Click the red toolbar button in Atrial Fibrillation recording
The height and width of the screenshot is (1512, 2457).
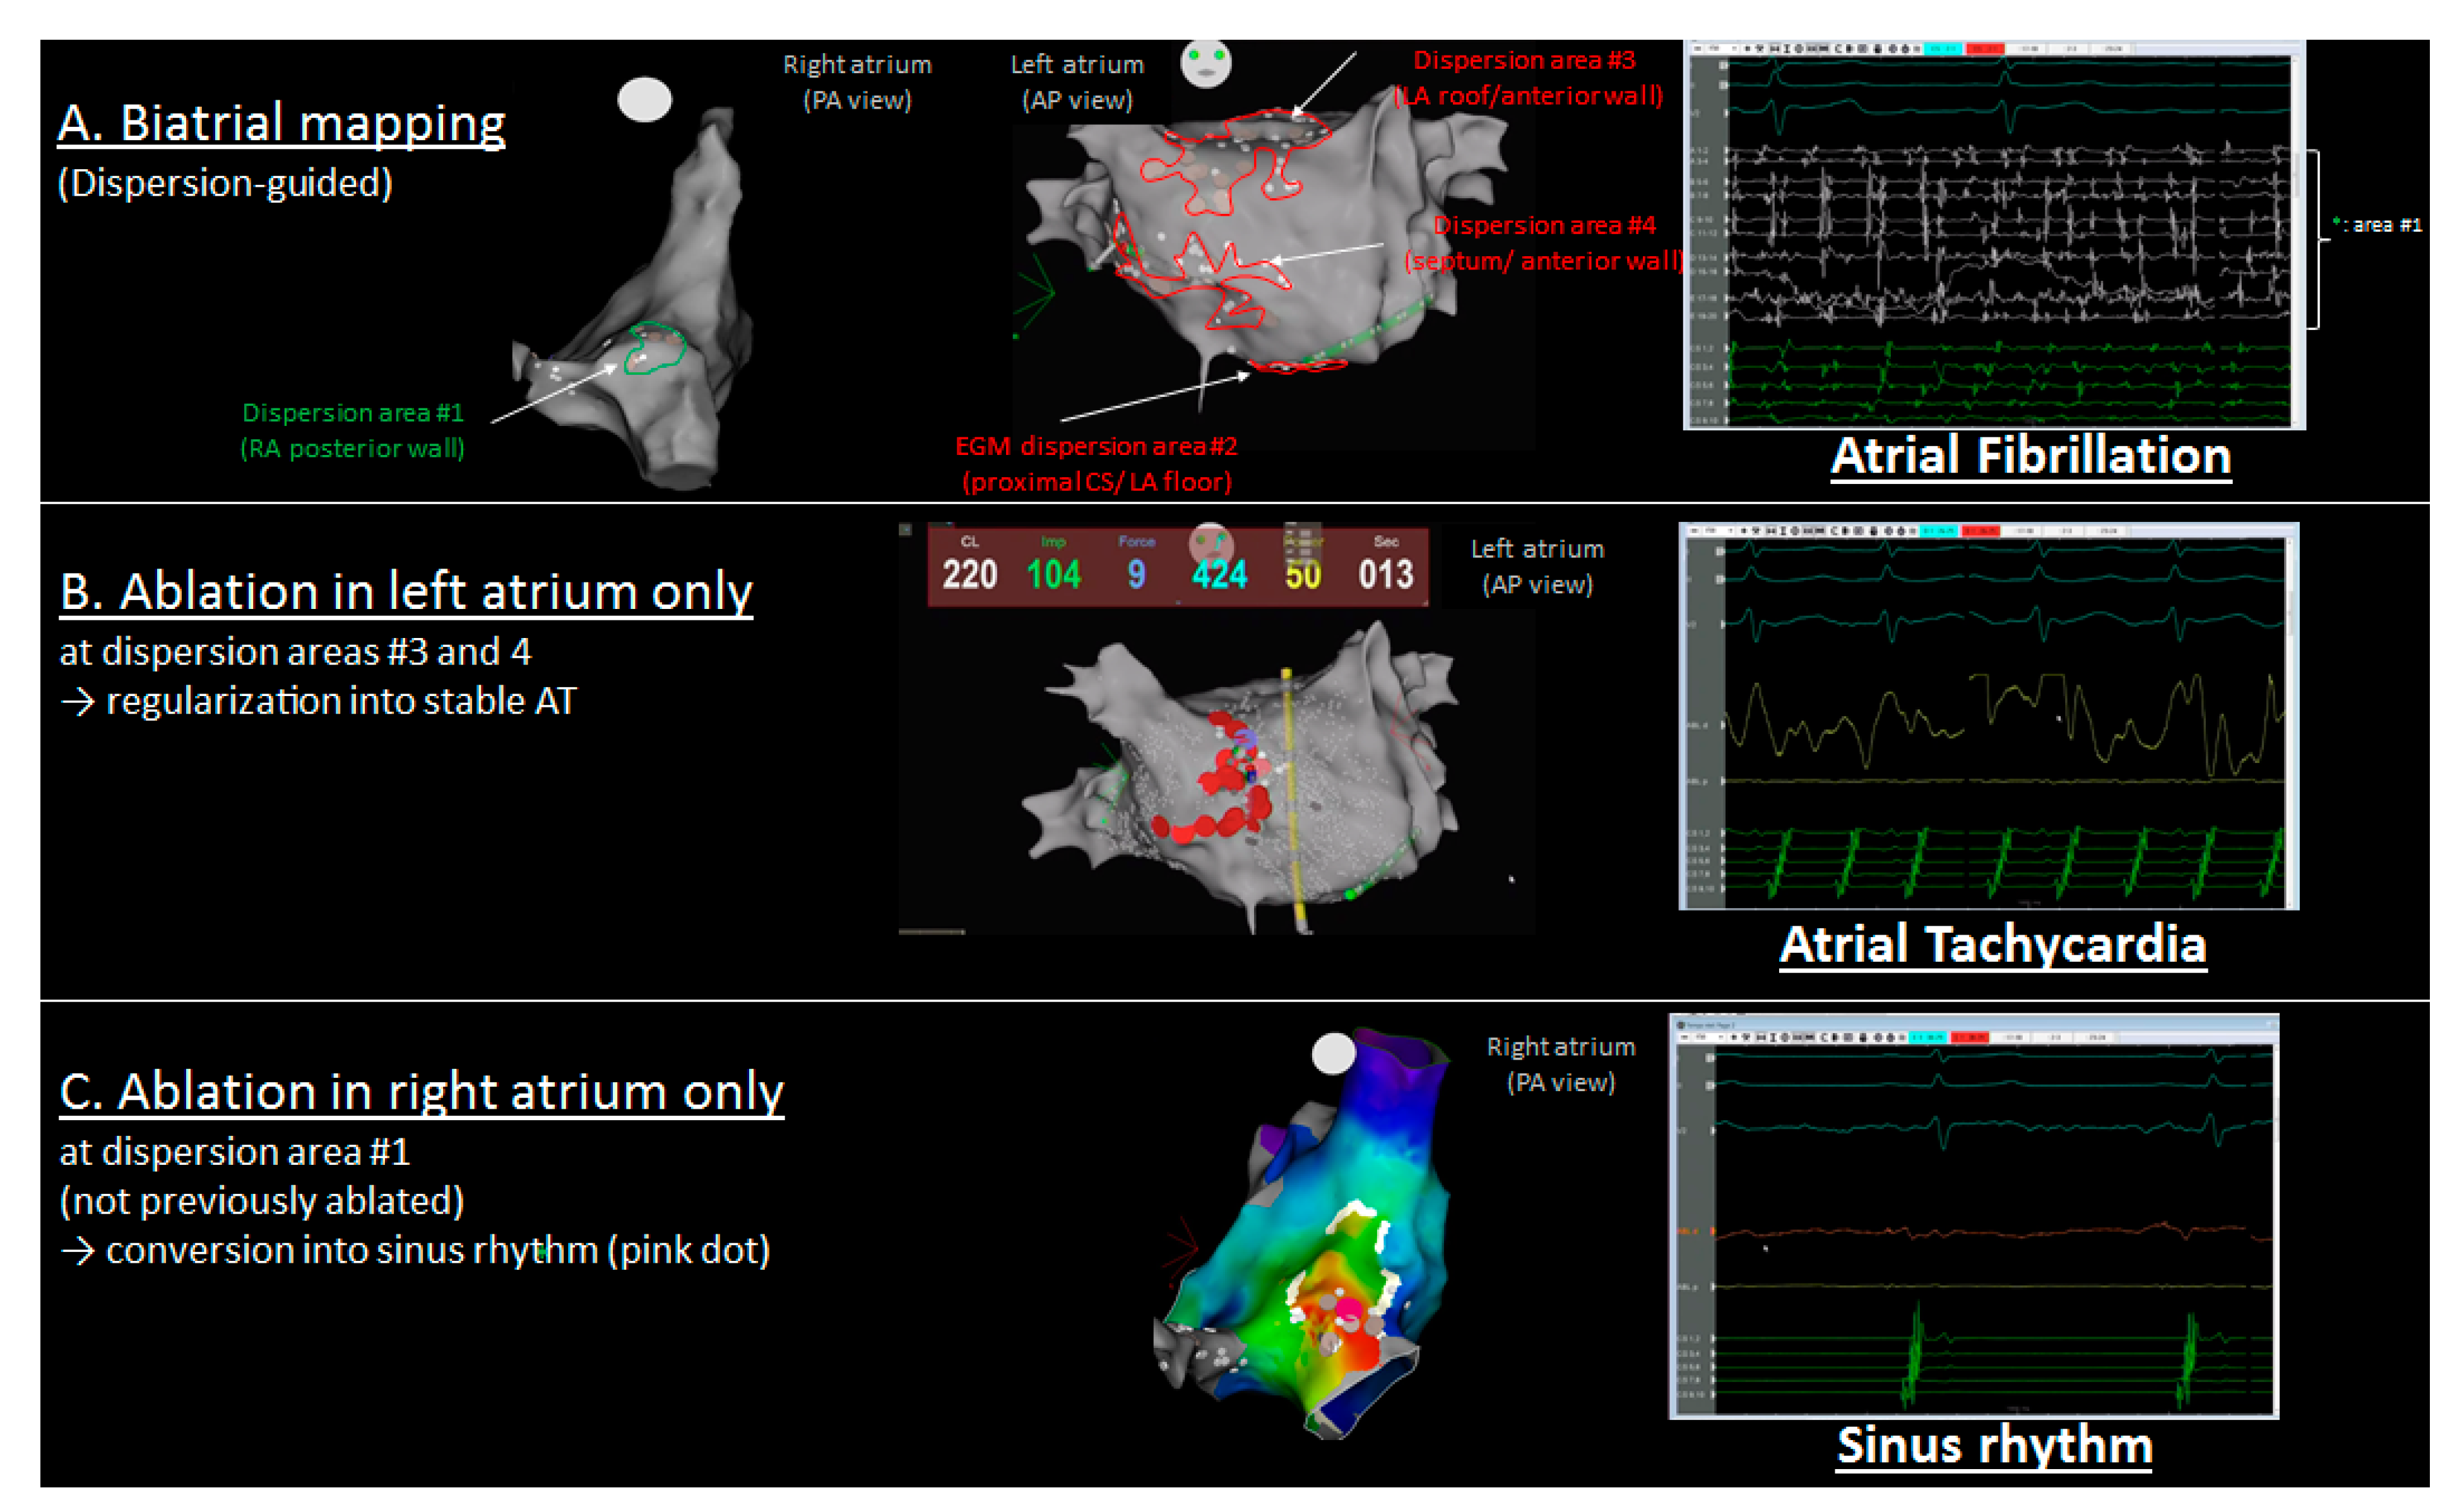tap(1985, 48)
